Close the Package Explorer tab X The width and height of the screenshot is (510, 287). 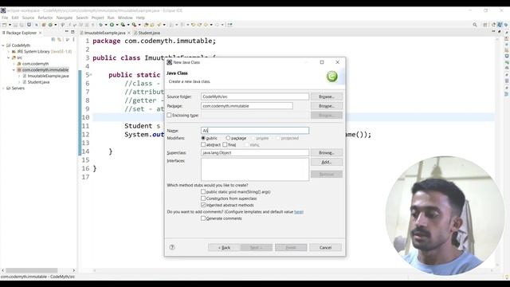41,33
